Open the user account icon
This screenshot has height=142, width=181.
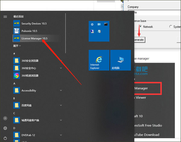pyautogui.click(x=5, y=118)
